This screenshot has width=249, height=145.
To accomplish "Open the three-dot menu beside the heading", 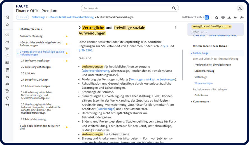I will tap(176, 27).
